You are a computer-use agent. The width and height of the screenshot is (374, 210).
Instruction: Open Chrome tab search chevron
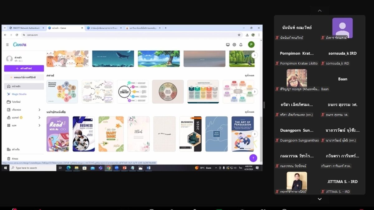coord(5,28)
